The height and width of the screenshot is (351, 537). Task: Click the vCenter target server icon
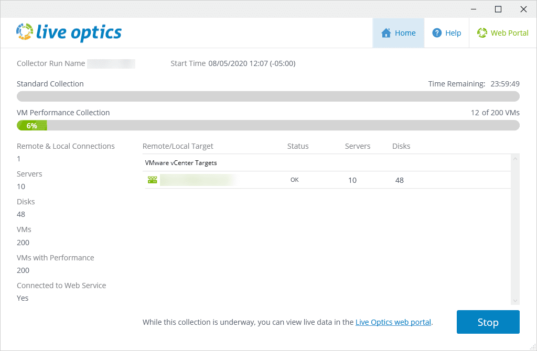(152, 180)
